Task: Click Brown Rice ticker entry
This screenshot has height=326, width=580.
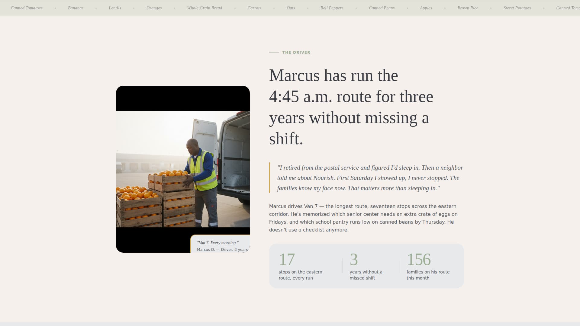Action: 468,8
